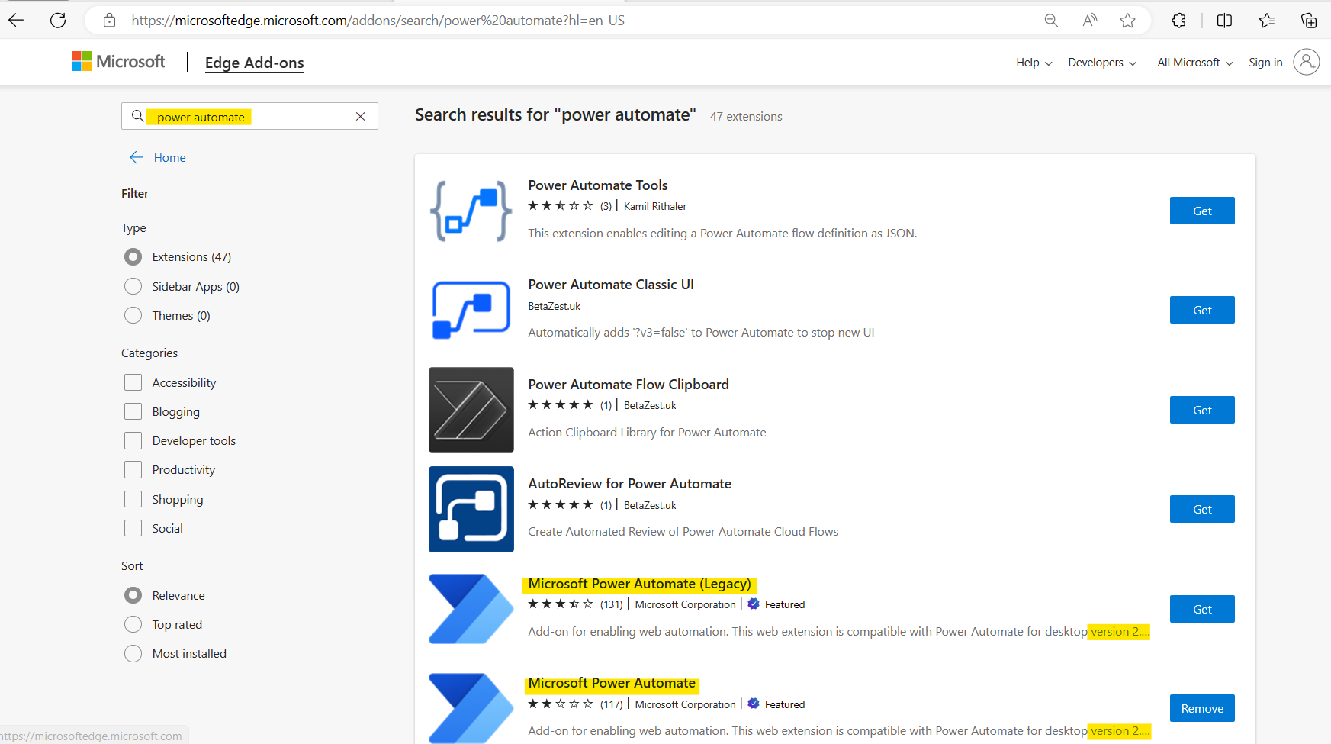The width and height of the screenshot is (1331, 744).
Task: Click Get for Power Automate Tools
Action: point(1201,211)
